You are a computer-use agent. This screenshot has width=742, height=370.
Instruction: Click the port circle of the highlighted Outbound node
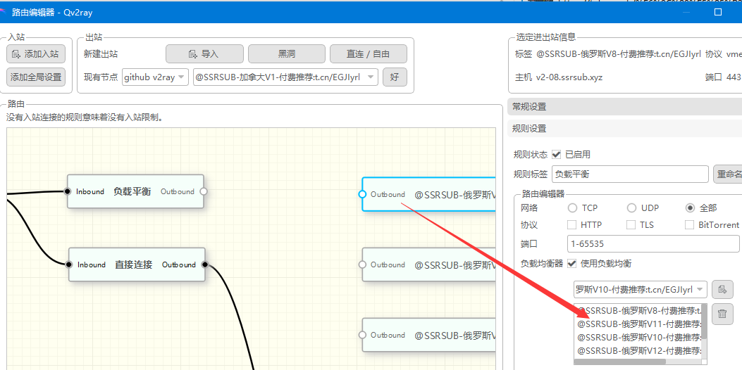click(x=362, y=194)
